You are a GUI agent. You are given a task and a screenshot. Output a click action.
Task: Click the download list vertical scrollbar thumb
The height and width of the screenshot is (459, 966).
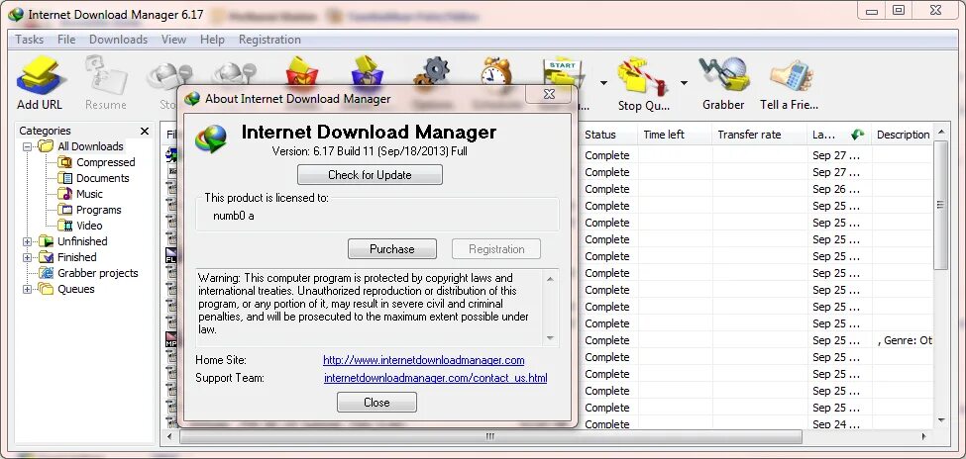(x=941, y=205)
